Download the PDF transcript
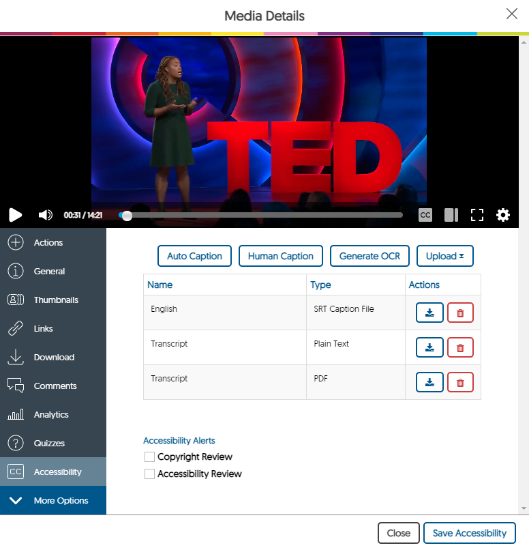This screenshot has height=550, width=529. coord(429,382)
